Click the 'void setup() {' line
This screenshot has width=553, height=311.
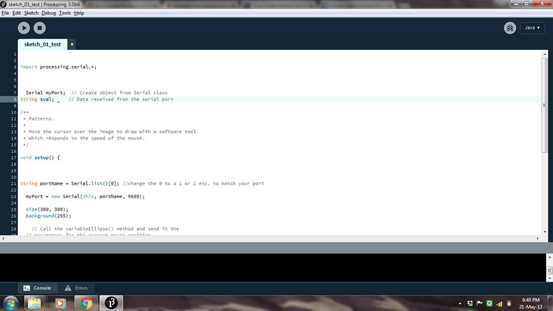click(40, 158)
